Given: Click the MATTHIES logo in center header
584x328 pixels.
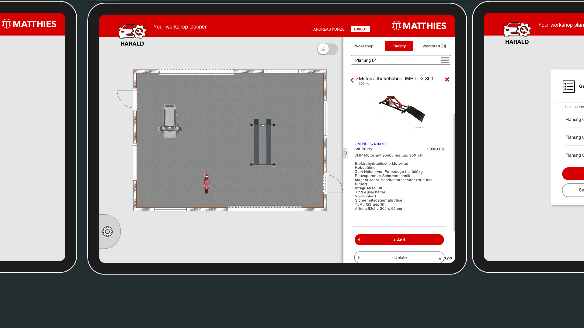Looking at the screenshot, I should click(419, 26).
